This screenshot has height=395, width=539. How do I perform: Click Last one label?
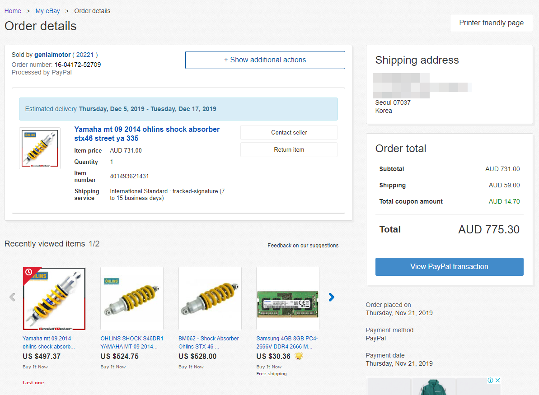pyautogui.click(x=33, y=383)
